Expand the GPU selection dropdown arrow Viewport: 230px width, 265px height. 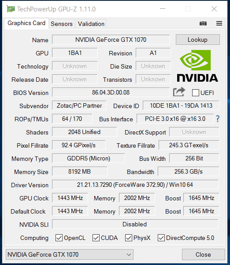click(x=129, y=254)
